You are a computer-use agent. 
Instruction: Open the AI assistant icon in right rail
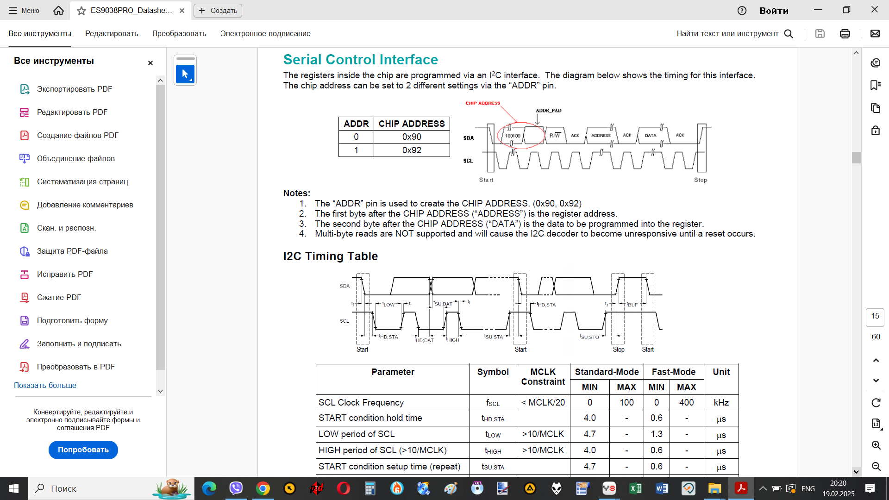(875, 62)
